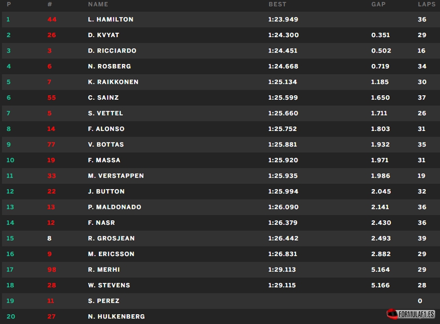
Task: Click P. Maldonado's name
Action: coord(115,207)
